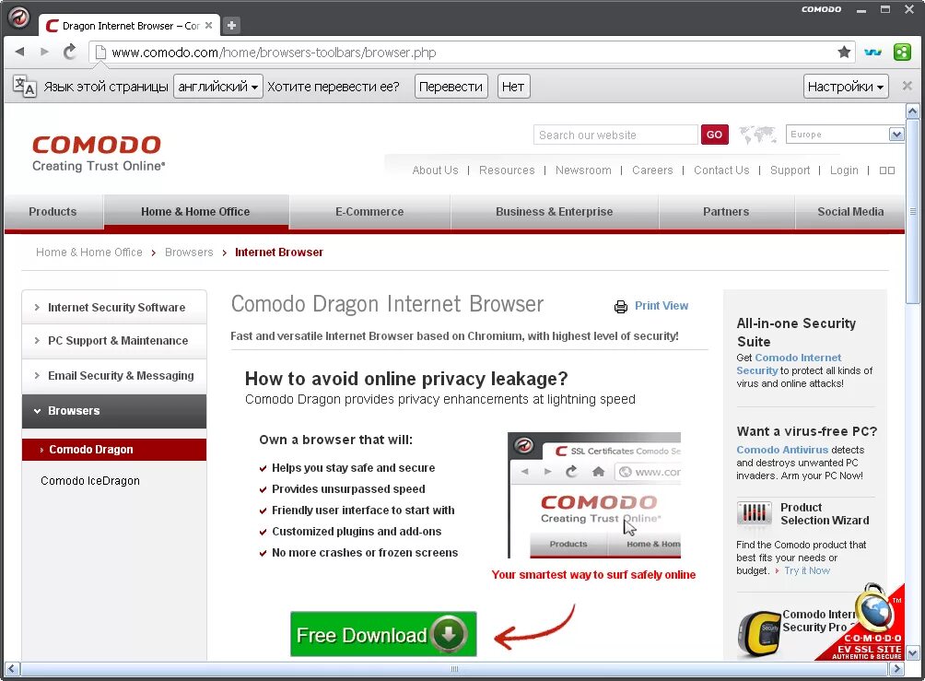Click the About Us link
Viewport: 925px width, 681px height.
pyautogui.click(x=436, y=170)
